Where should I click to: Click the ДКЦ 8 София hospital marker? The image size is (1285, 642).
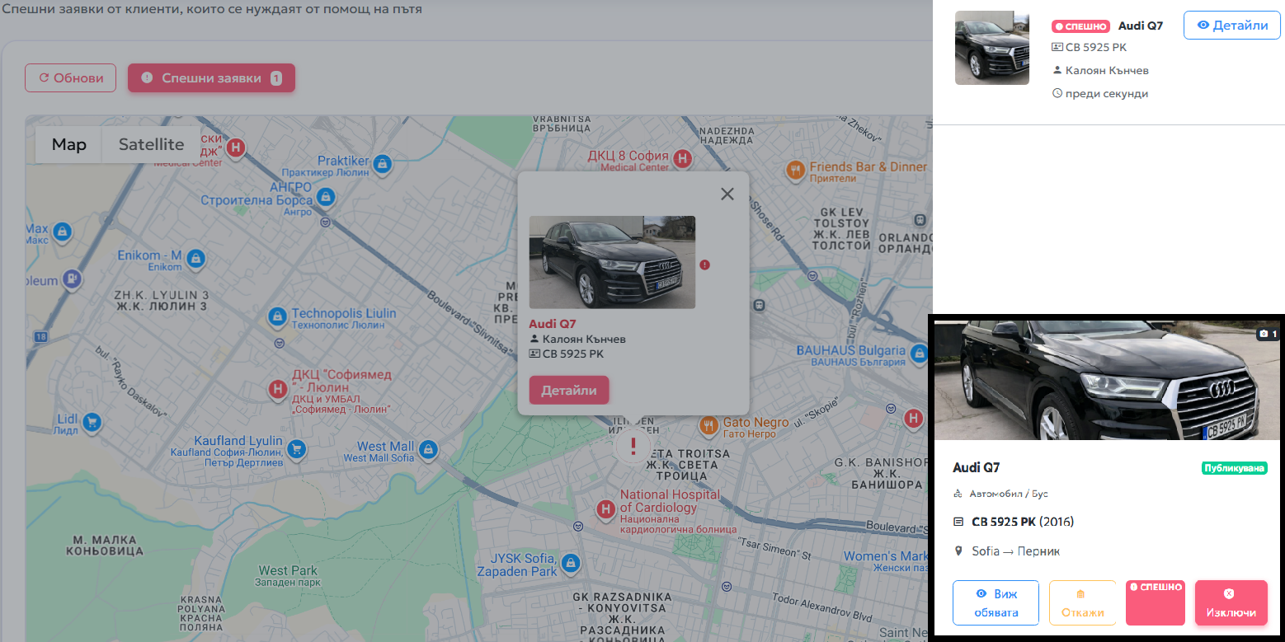682,158
